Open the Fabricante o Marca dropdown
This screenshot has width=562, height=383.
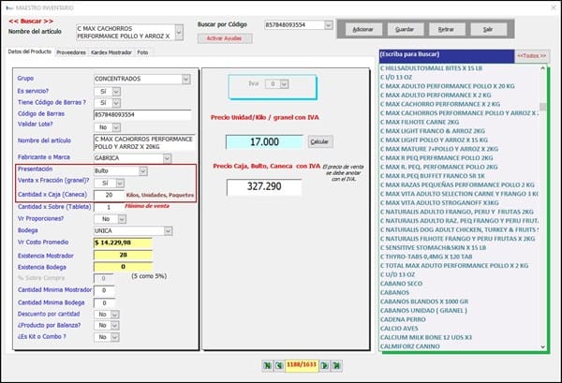[x=167, y=158]
